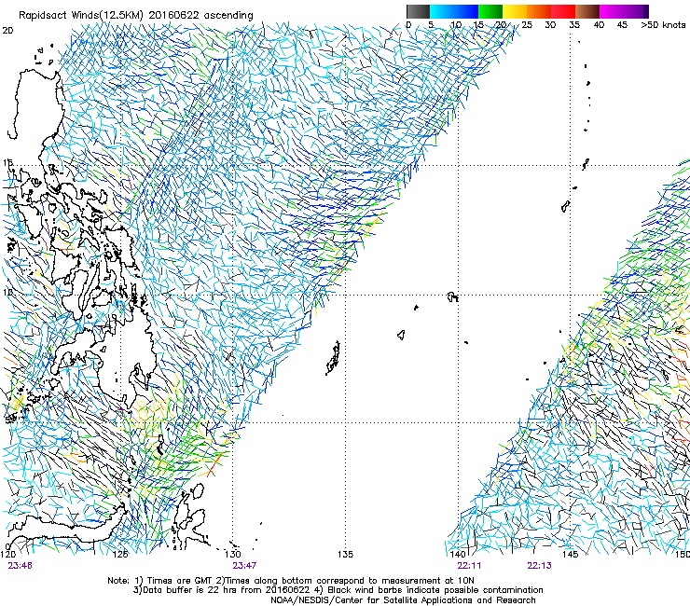Viewport: 690px width, 606px height.
Task: Click the purple '22:13' pass time
Action: [x=540, y=566]
